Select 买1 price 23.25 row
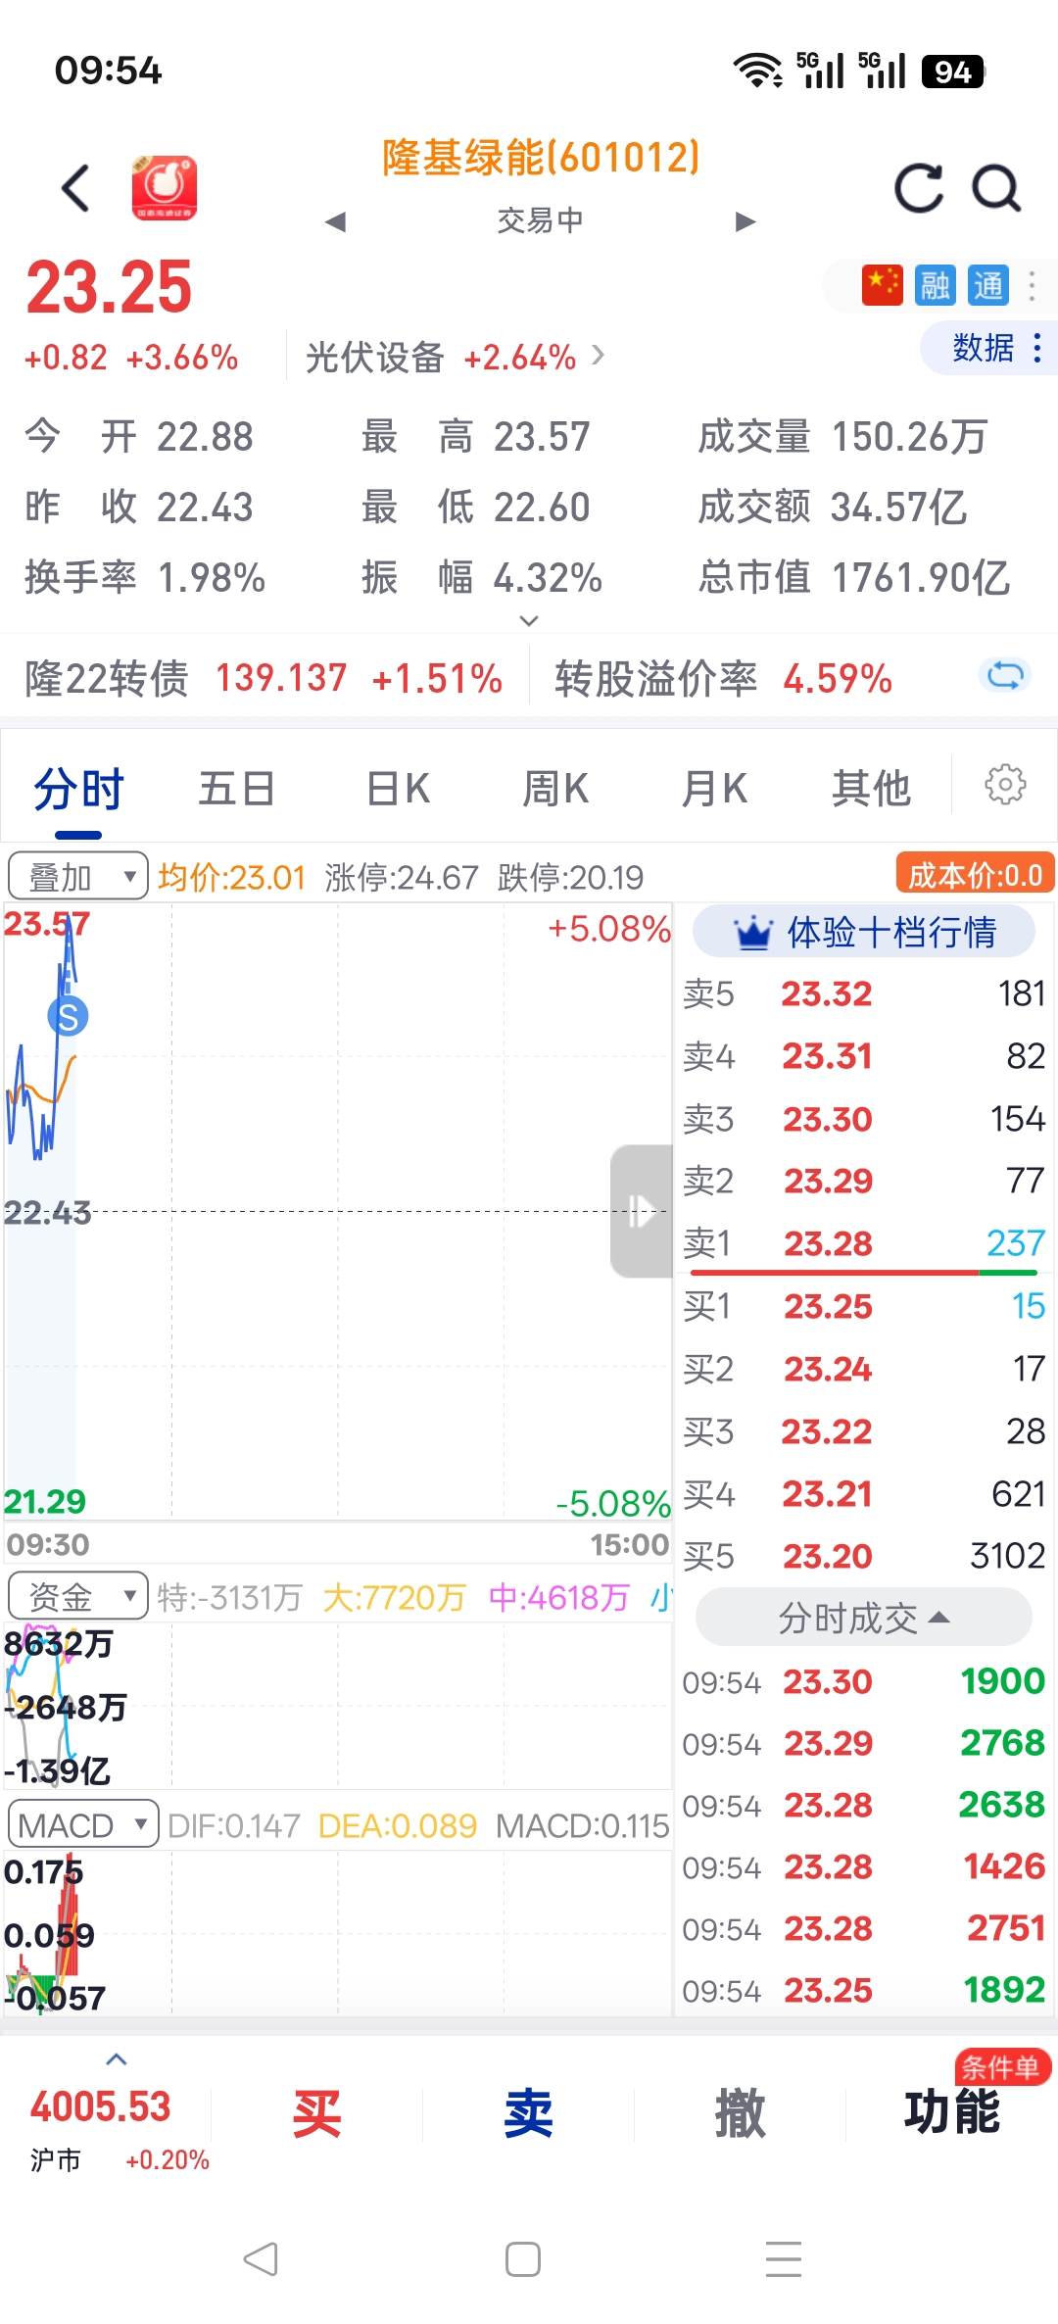The image size is (1058, 2324). point(864,1306)
